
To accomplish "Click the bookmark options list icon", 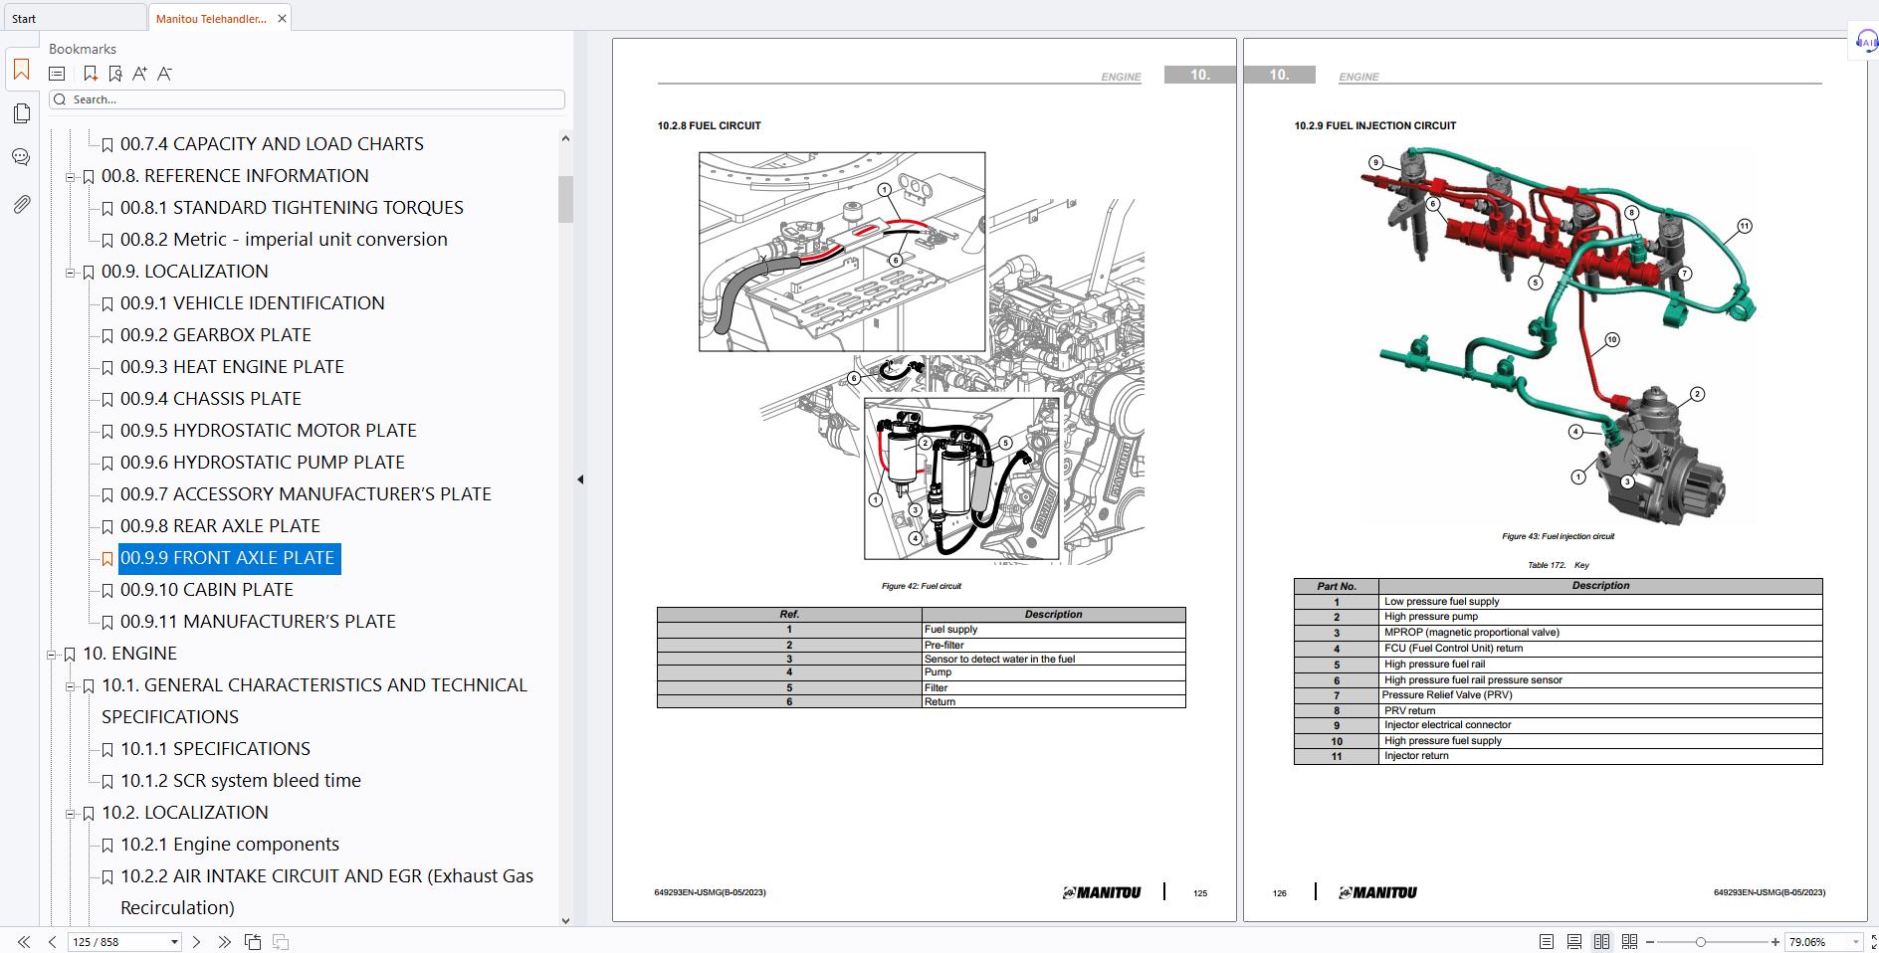I will coord(57,74).
